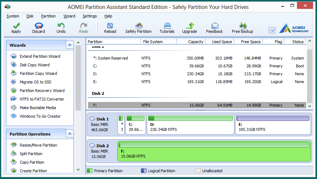Screen dimensions: 317x179
Task: Select the E: partition row in list
Action: point(197,82)
